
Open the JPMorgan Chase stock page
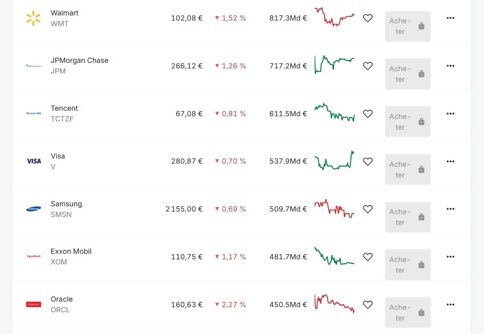(x=79, y=60)
